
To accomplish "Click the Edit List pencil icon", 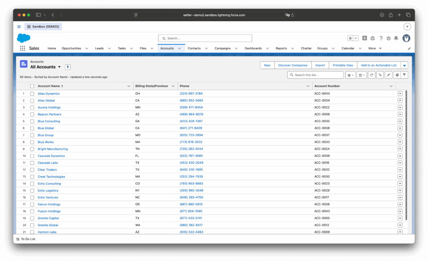I will [388, 75].
